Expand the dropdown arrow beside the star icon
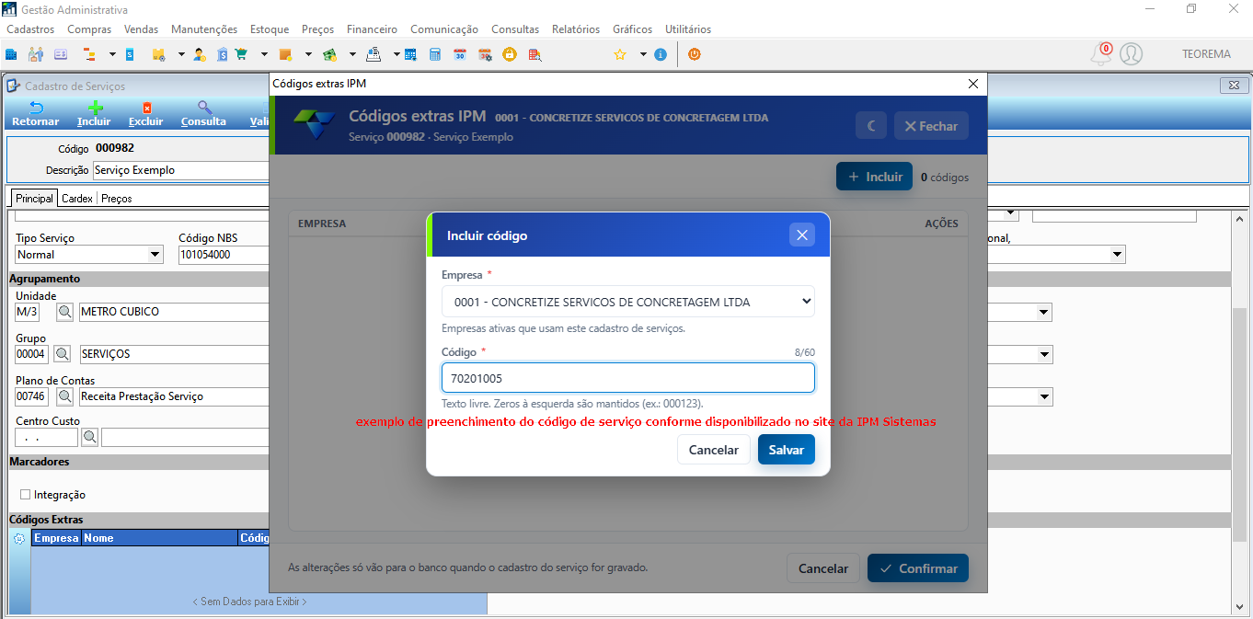 [x=643, y=54]
